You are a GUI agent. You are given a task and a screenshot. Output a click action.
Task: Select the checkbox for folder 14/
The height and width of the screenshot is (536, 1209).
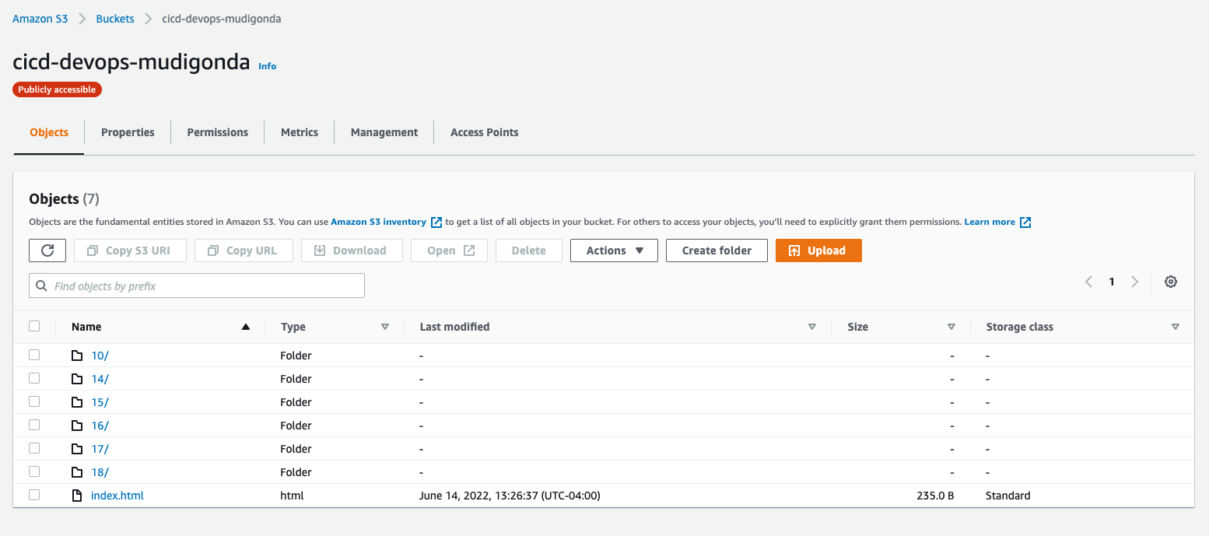tap(34, 378)
